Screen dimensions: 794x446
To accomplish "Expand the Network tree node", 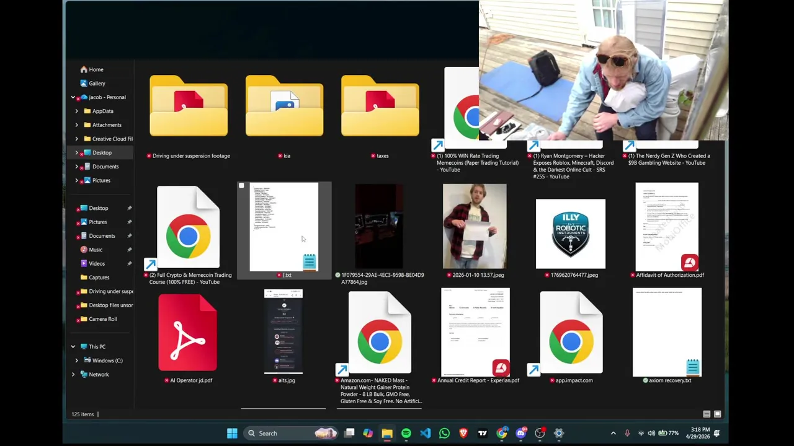I will point(73,374).
